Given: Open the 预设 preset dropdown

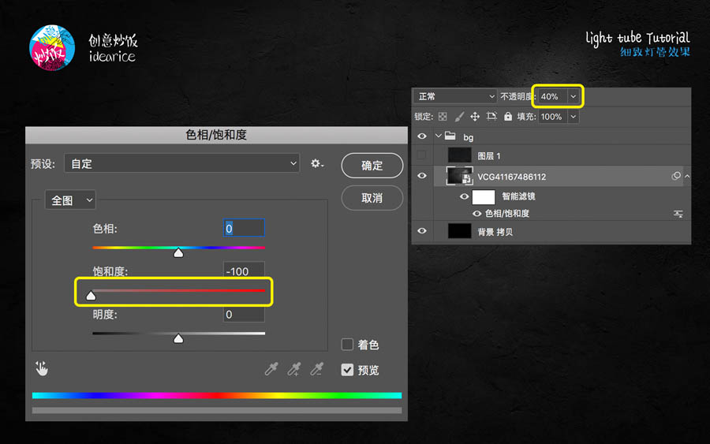Looking at the screenshot, I should pyautogui.click(x=182, y=163).
